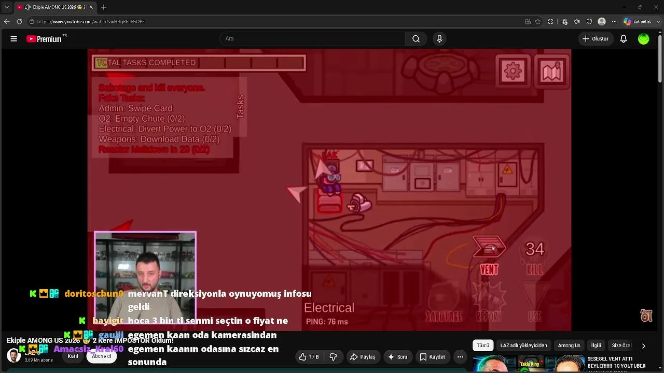Open the Soru ask button
Screen dimensions: 664x373
tap(398, 357)
